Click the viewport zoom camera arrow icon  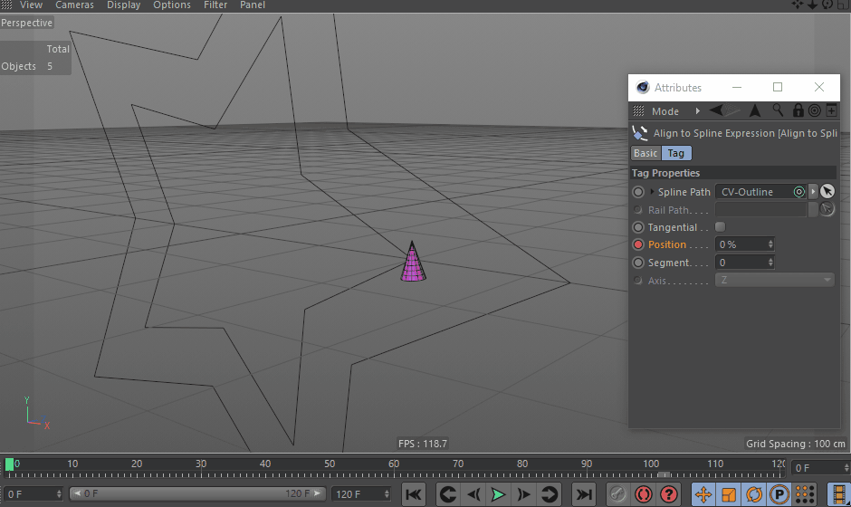(x=812, y=5)
